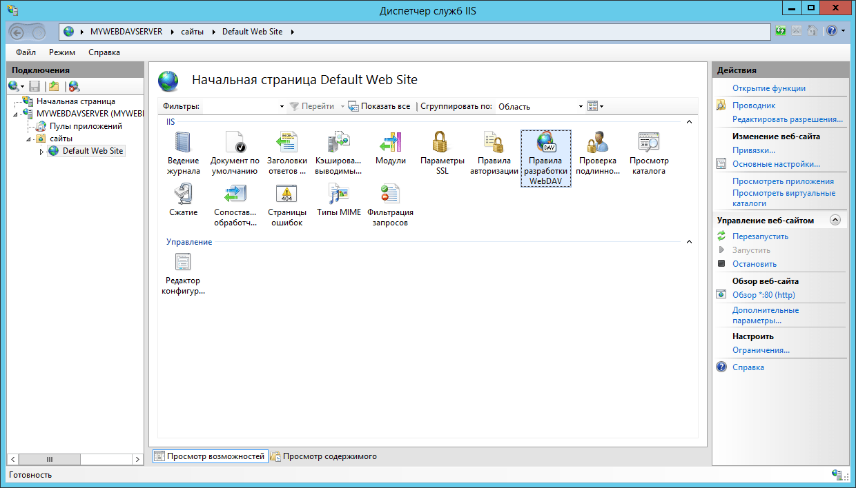The width and height of the screenshot is (856, 488).
Task: Click Редактировать разрешения link
Action: point(788,119)
